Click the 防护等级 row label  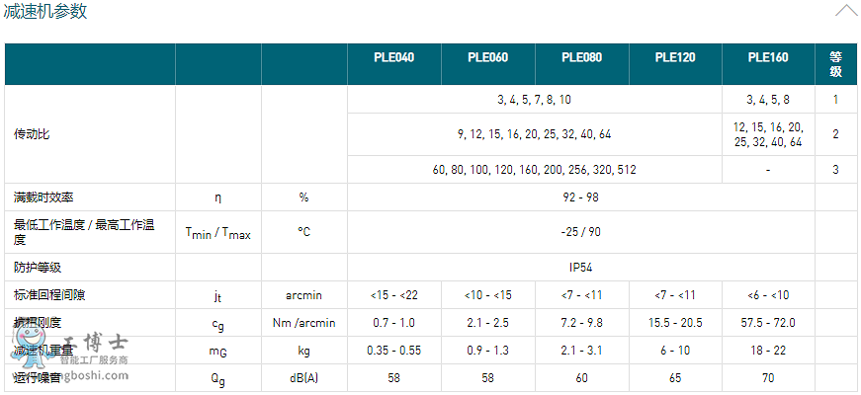[x=31, y=267]
